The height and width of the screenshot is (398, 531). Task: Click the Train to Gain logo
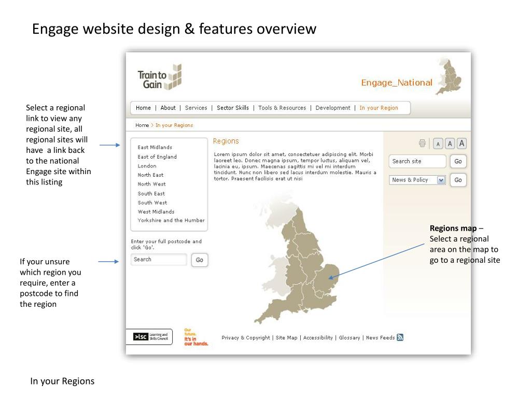point(160,78)
